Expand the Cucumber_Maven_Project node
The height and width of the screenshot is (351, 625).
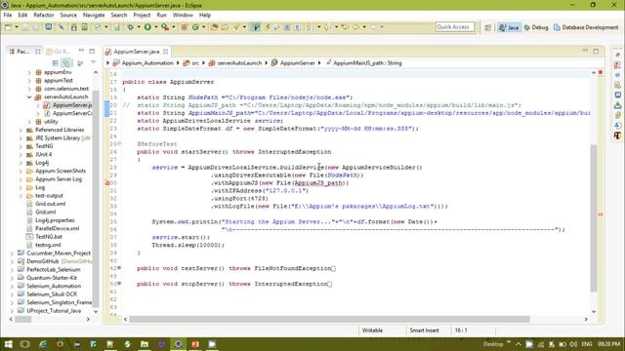pos(12,253)
